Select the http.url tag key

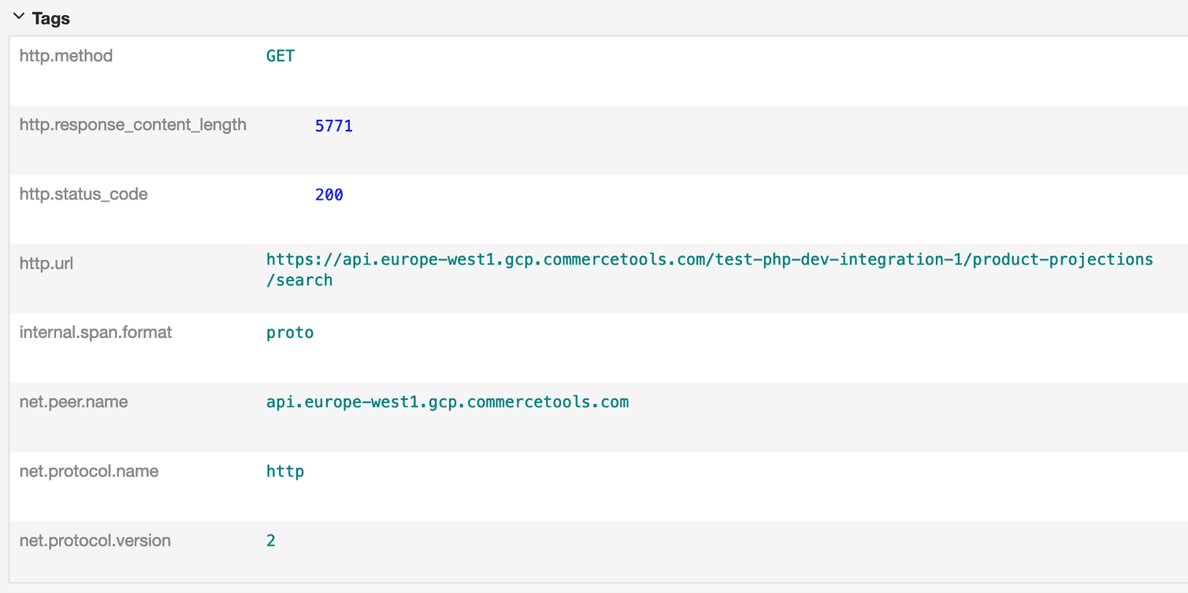click(x=46, y=264)
